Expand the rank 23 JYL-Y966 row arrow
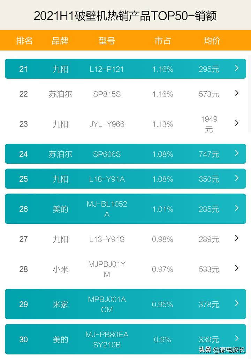This screenshot has width=251, height=359. pos(237,123)
